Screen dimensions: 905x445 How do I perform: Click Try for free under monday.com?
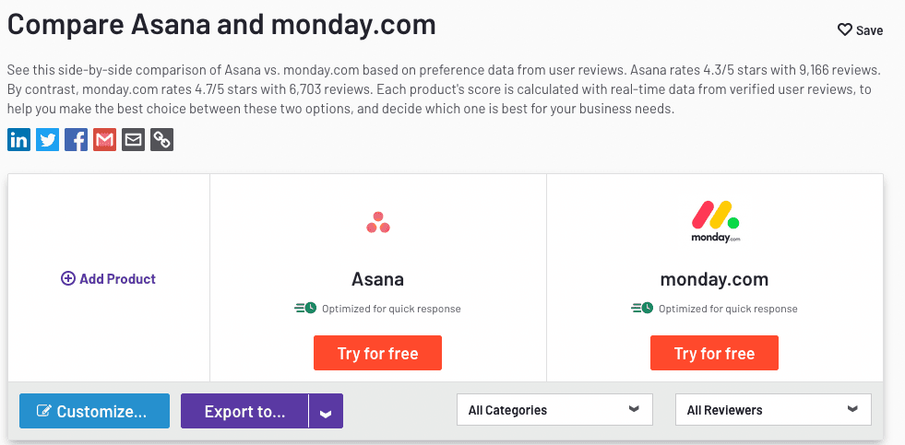point(715,353)
